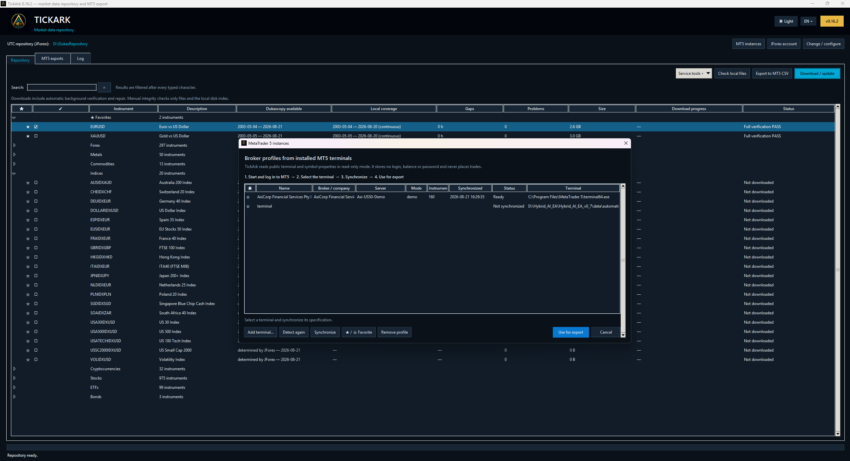Check the XAUUSD checkbox

point(36,136)
